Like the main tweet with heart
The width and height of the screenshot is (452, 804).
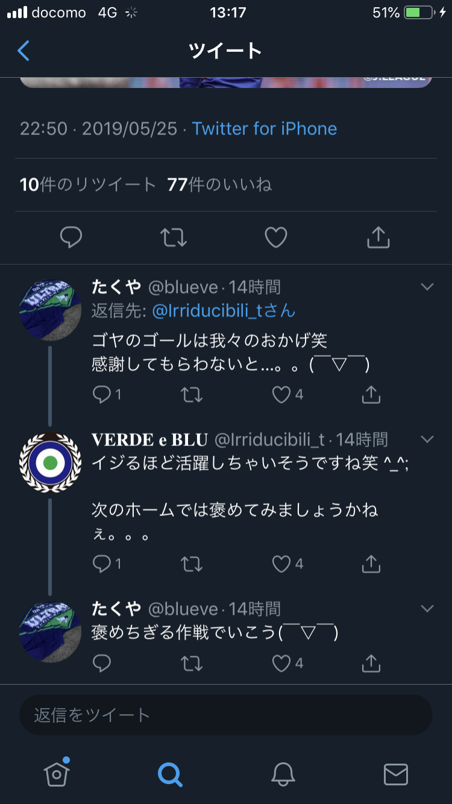tap(276, 238)
